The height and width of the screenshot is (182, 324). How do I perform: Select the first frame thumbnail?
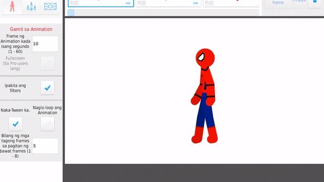101,4
